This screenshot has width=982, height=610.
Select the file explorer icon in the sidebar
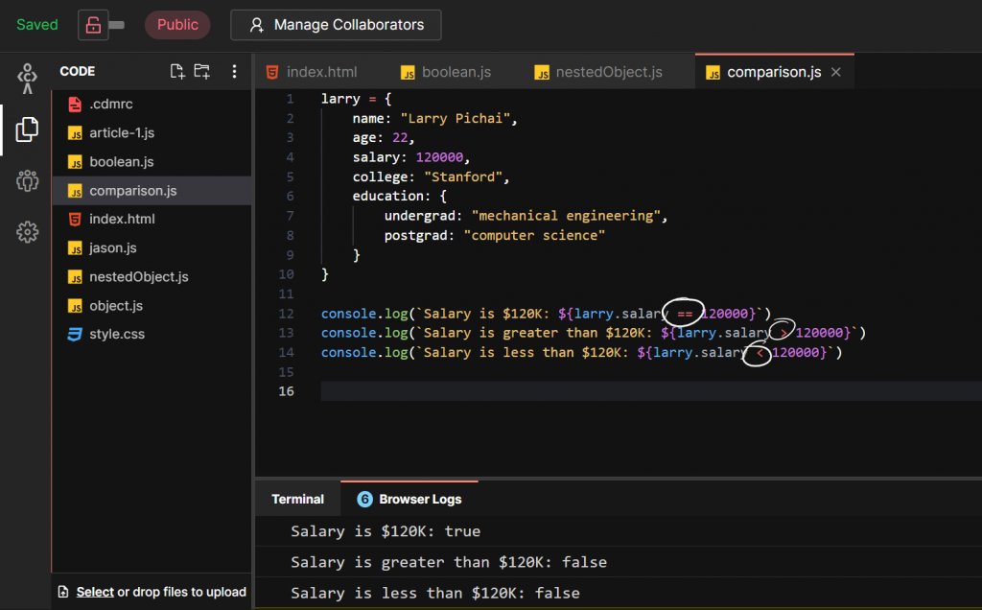click(26, 129)
